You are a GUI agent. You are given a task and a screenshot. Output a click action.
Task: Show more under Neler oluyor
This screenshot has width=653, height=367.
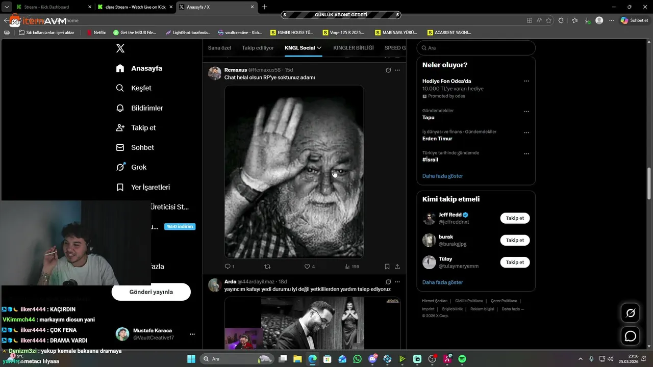click(x=442, y=176)
